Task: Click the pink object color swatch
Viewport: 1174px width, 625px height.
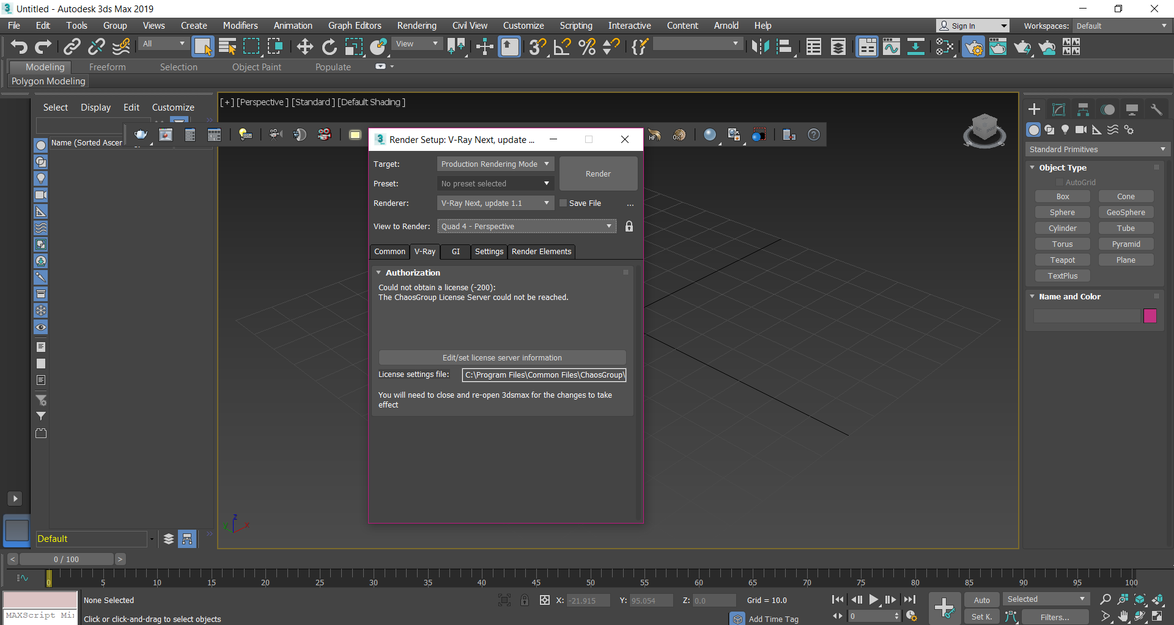Action: click(1150, 316)
